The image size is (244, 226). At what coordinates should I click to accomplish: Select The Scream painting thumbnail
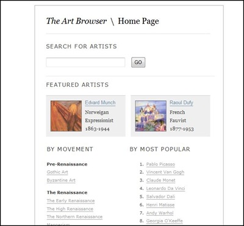(66, 116)
